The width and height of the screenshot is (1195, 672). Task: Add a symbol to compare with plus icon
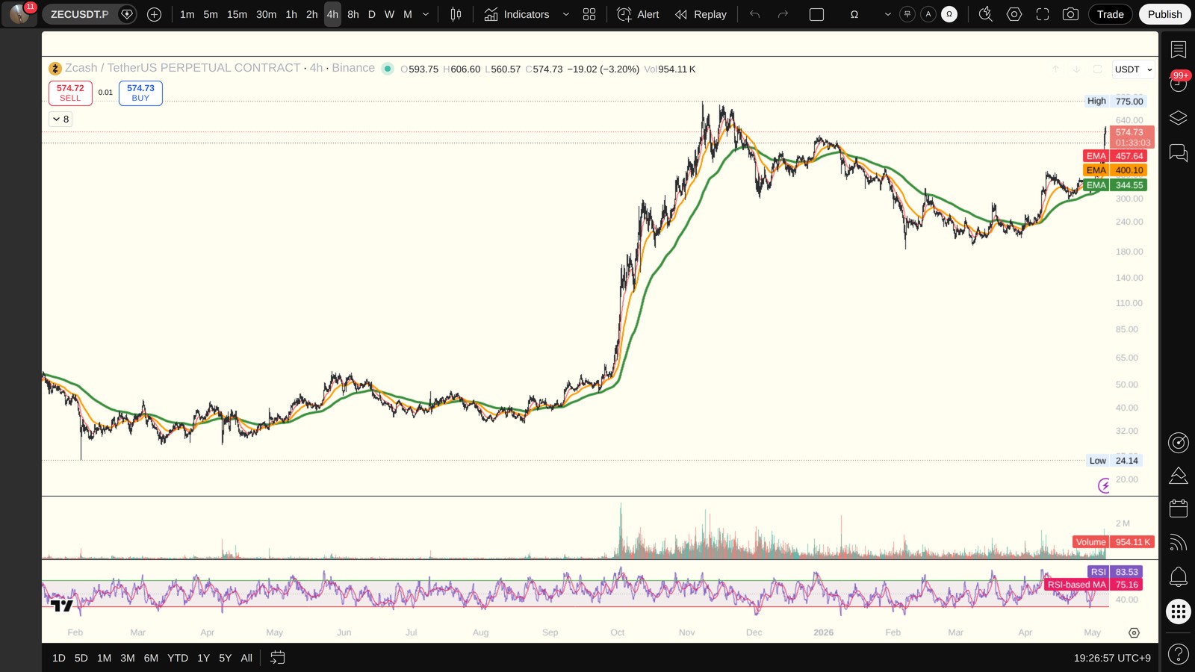[x=155, y=14]
